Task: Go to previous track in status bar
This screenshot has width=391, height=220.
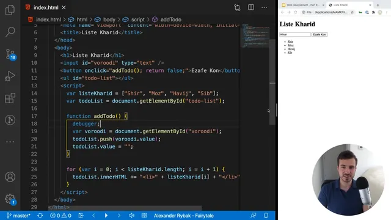Action: 93,216
